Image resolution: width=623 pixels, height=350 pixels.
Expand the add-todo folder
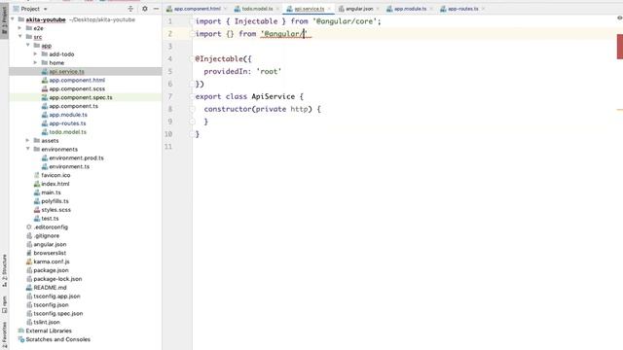pos(36,54)
